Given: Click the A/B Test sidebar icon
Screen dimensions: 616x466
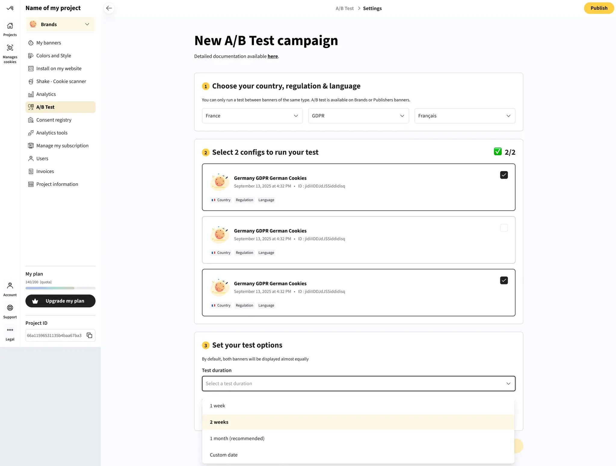Looking at the screenshot, I should coord(31,107).
